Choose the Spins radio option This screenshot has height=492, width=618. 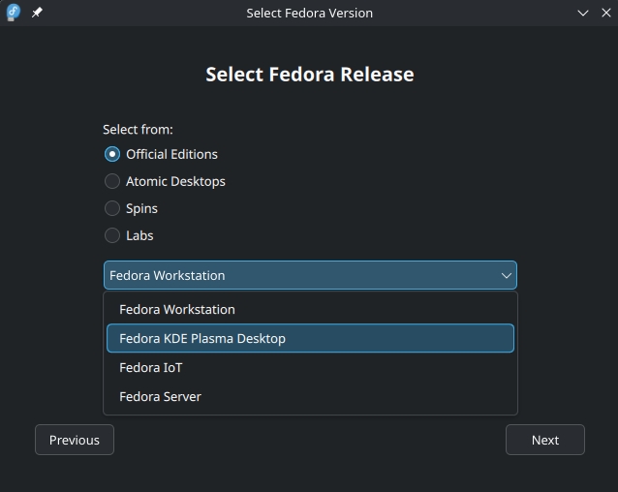[112, 208]
